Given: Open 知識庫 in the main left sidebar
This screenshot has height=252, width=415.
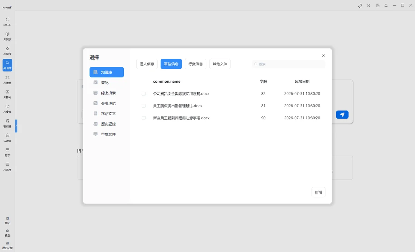Looking at the screenshot, I should click(x=7, y=138).
